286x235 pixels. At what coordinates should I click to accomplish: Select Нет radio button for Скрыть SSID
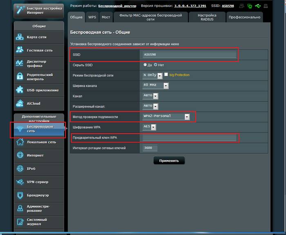click(x=156, y=65)
